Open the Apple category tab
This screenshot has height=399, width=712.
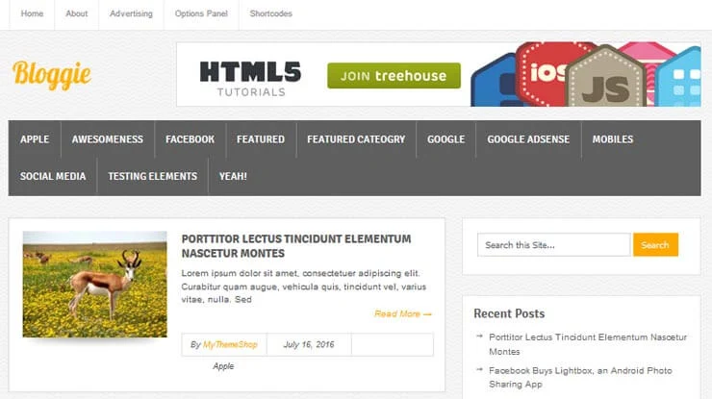35,139
